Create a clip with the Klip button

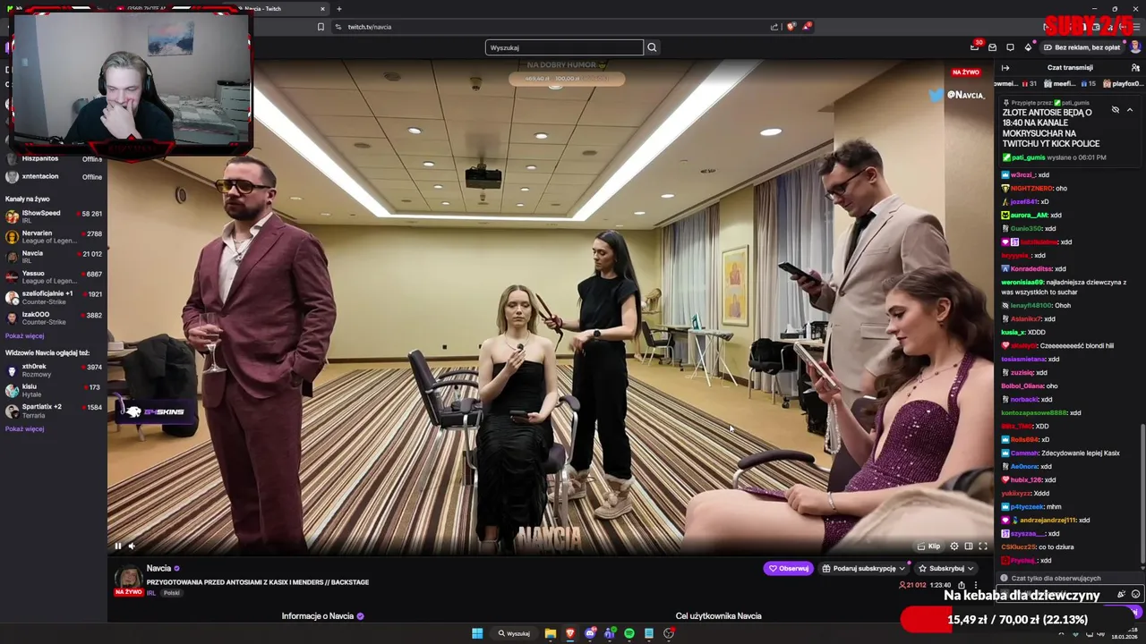[929, 547]
